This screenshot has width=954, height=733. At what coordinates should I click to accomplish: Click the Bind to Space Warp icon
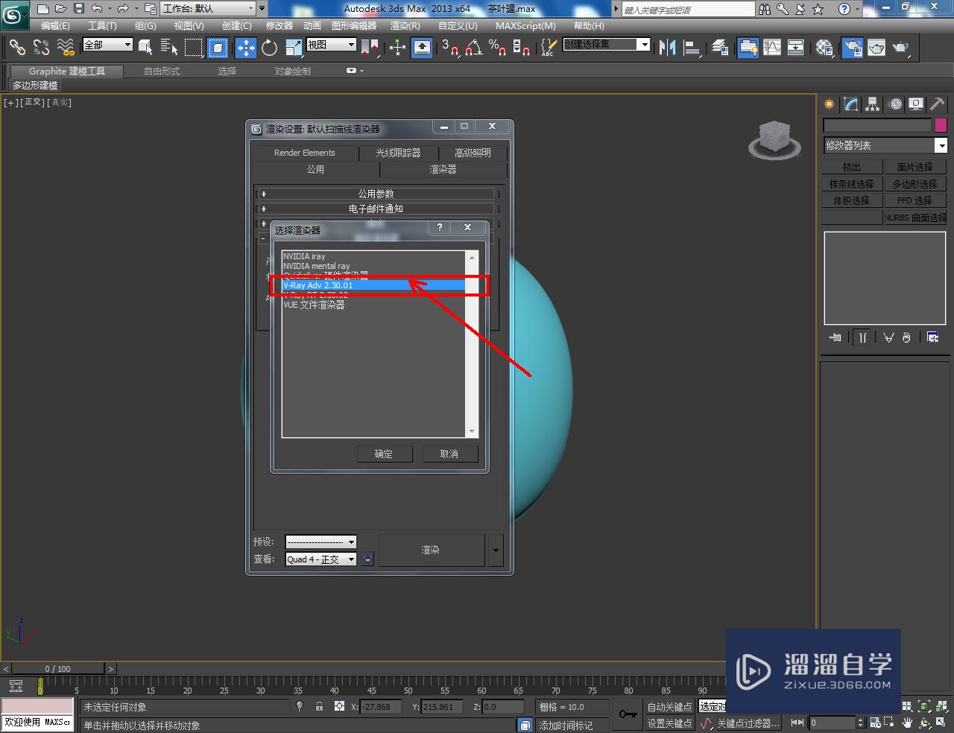pos(66,48)
